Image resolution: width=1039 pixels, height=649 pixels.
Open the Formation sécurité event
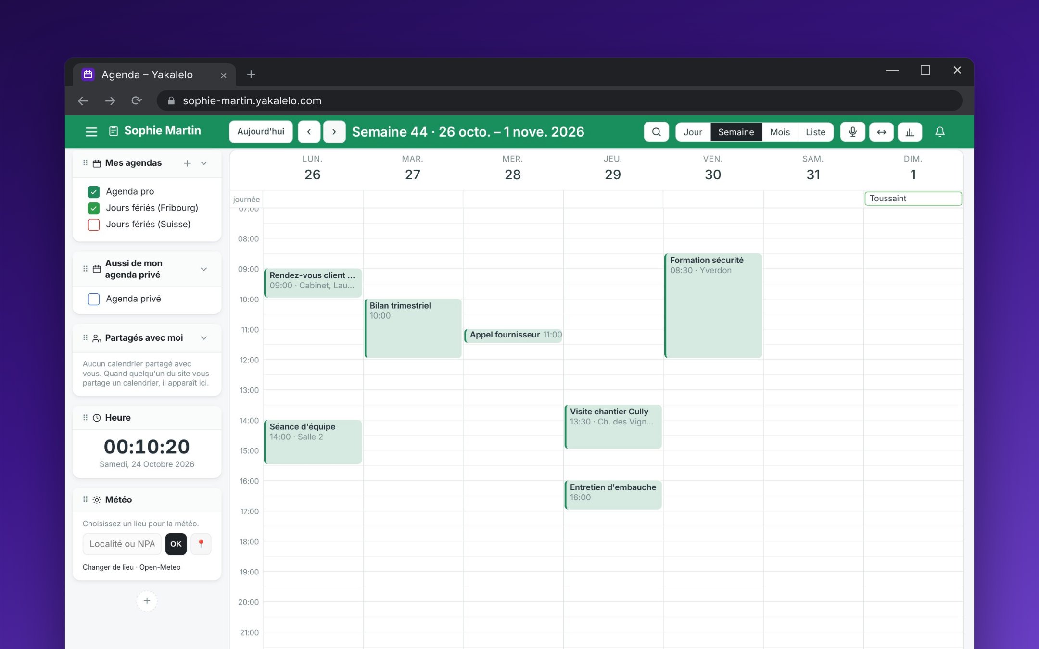713,305
